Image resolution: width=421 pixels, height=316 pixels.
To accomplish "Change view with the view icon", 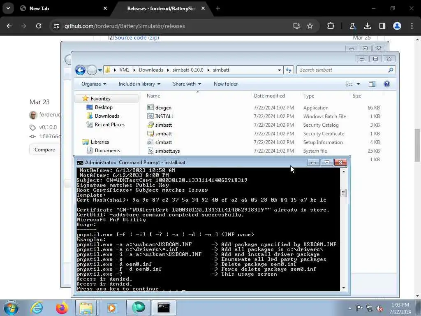I will 349,84.
